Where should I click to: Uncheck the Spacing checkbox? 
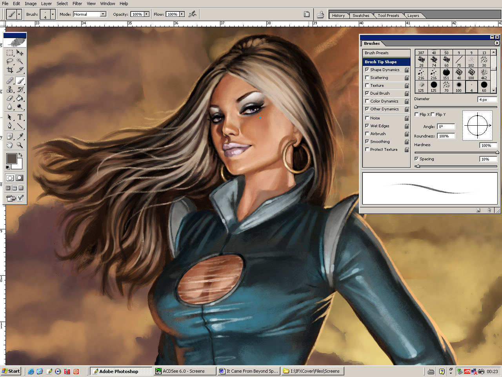[x=417, y=159]
